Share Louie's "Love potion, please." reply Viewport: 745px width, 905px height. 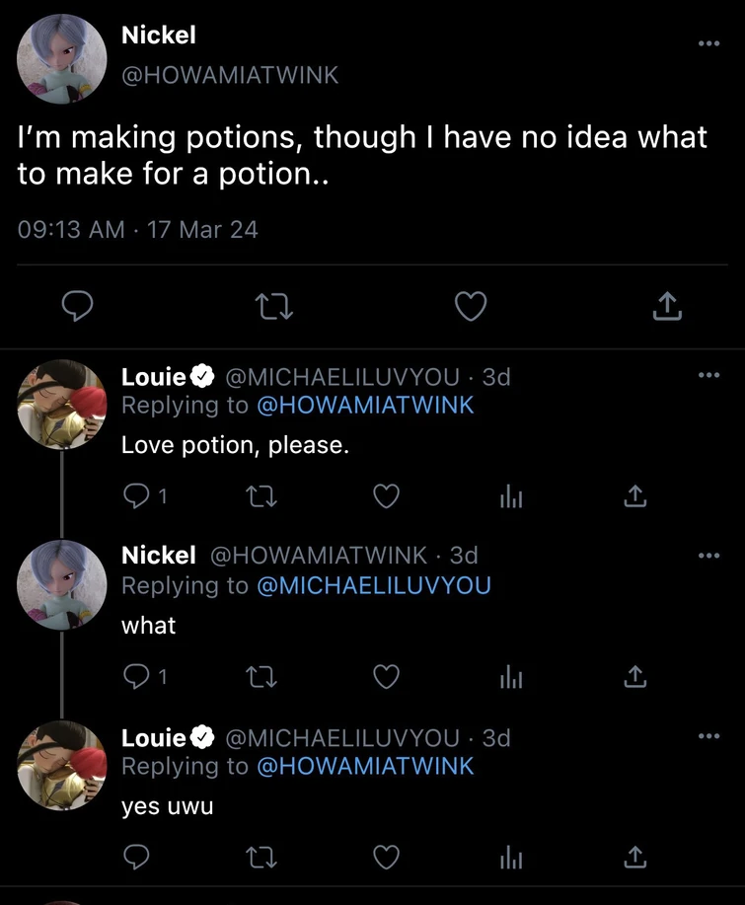[x=634, y=497]
